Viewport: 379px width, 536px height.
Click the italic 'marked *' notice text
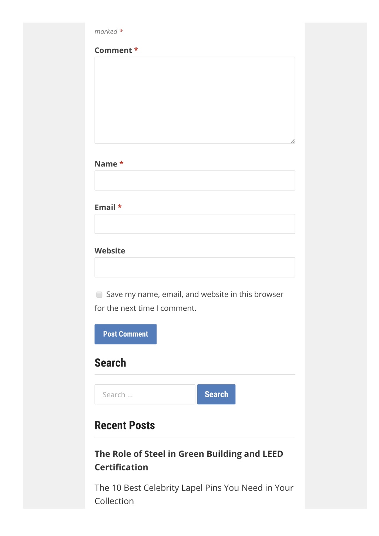tap(108, 32)
